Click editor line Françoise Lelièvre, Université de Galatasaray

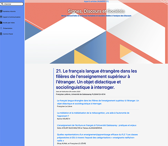(x=81, y=94)
